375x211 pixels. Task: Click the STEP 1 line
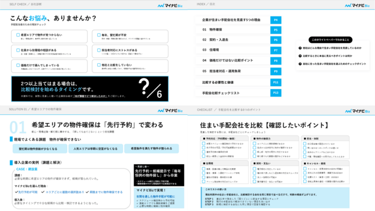pyautogui.click(x=241, y=199)
